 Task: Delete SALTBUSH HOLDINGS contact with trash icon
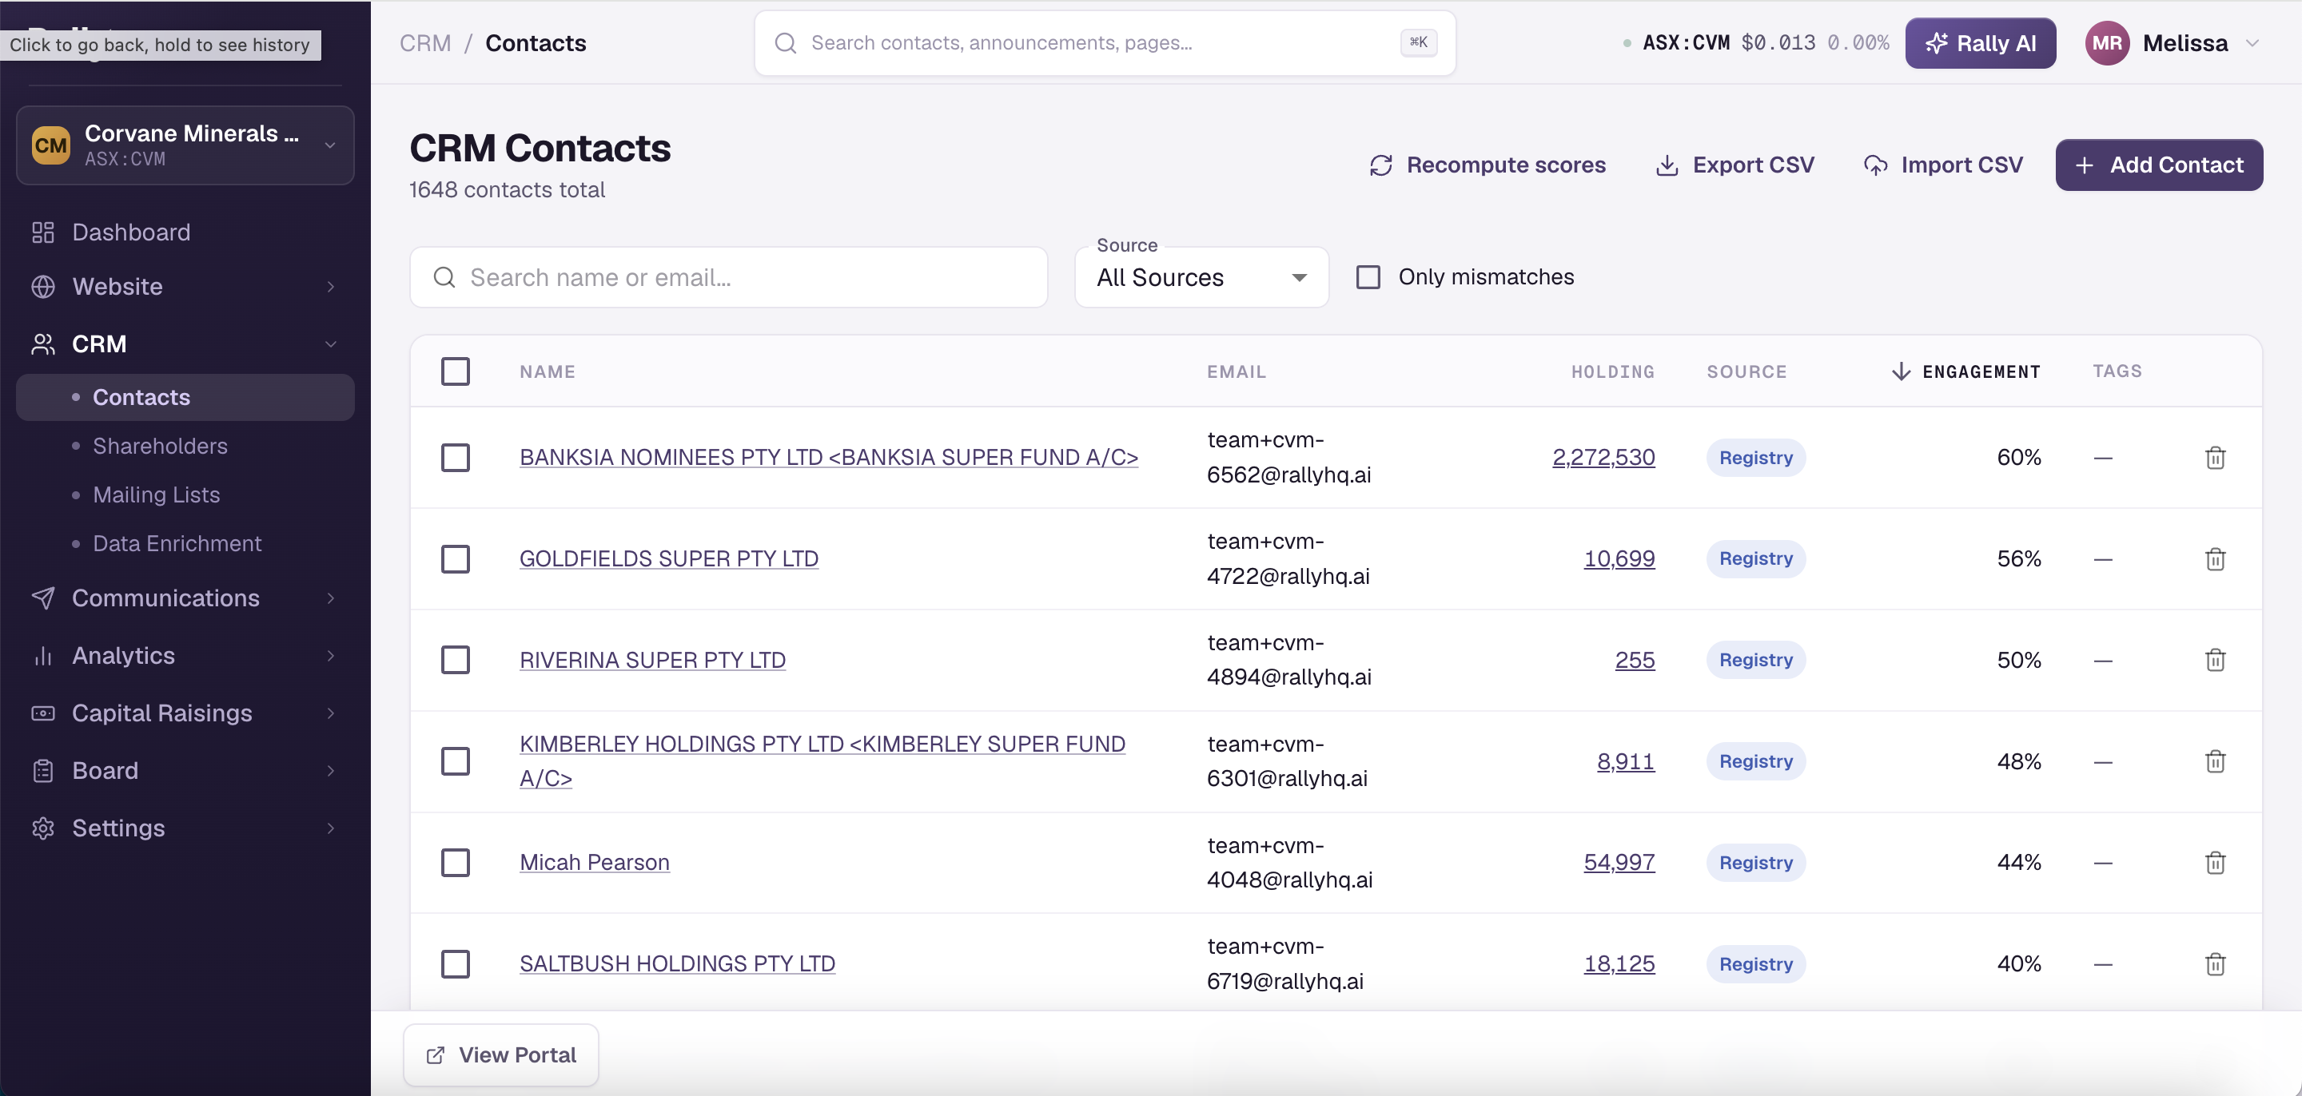coord(2214,964)
